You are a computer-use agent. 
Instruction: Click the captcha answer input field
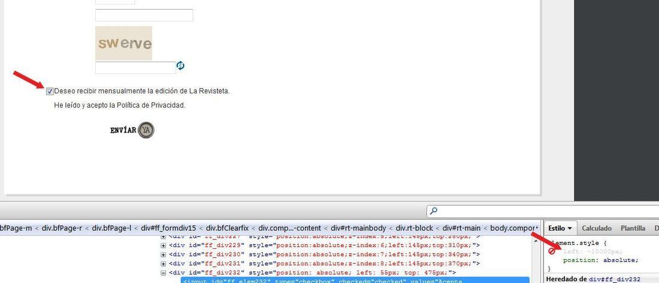pyautogui.click(x=135, y=68)
